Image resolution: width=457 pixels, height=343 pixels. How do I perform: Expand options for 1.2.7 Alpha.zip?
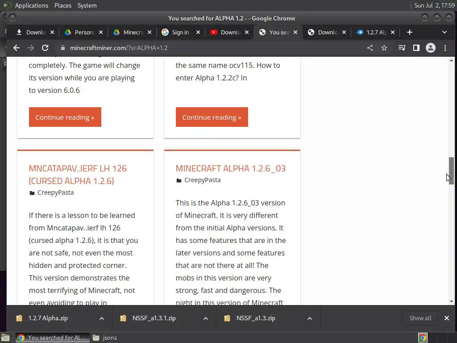(x=102, y=318)
